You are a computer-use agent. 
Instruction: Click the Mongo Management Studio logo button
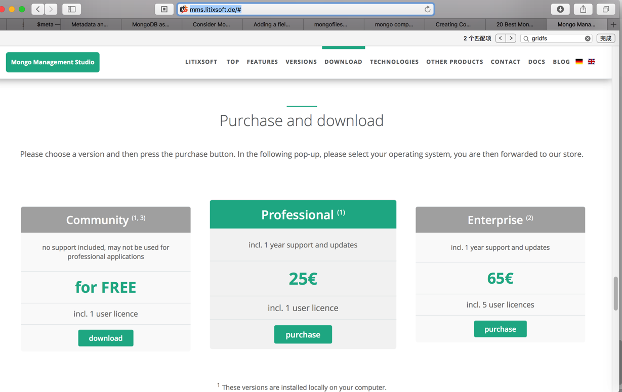click(x=53, y=62)
